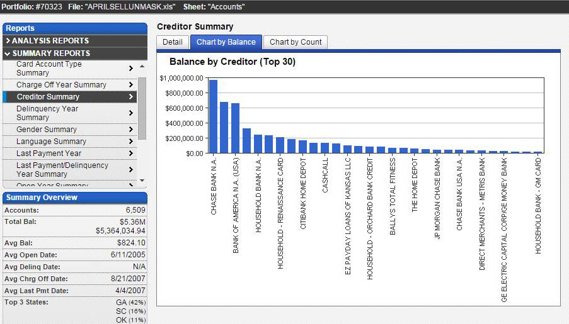The width and height of the screenshot is (569, 324).
Task: Click the arrow beside Creditor Summary
Action: 130,97
